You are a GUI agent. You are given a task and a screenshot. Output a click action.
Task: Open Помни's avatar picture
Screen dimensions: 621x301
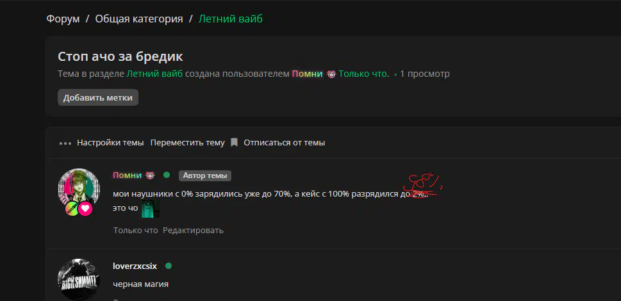(79, 189)
